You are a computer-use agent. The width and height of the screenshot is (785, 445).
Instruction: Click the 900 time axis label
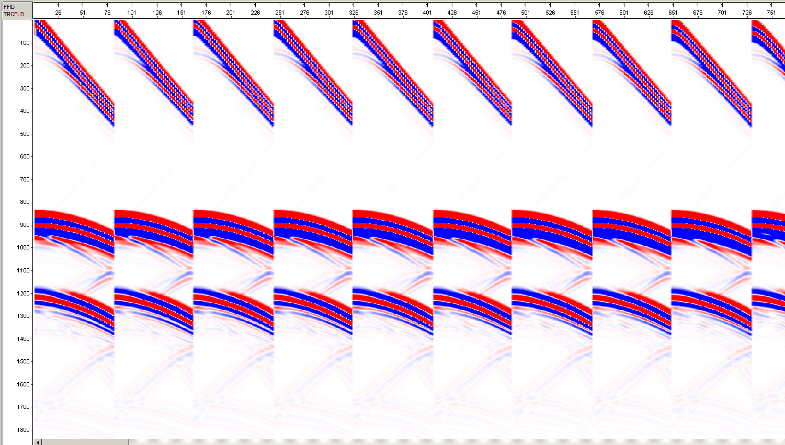tap(25, 225)
